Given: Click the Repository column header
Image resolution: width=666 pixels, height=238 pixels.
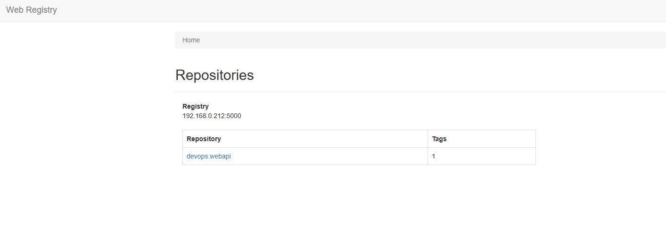Looking at the screenshot, I should [204, 139].
